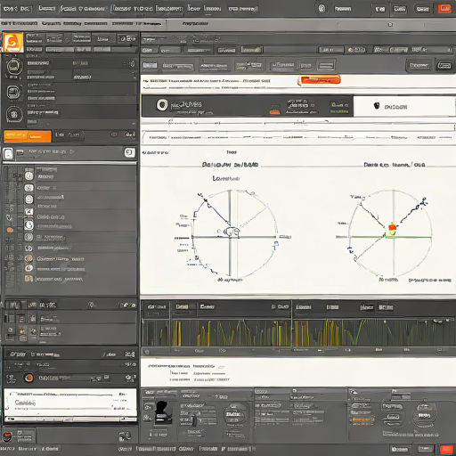
Task: Click the small black apple icon in white tab
Action: [377, 106]
